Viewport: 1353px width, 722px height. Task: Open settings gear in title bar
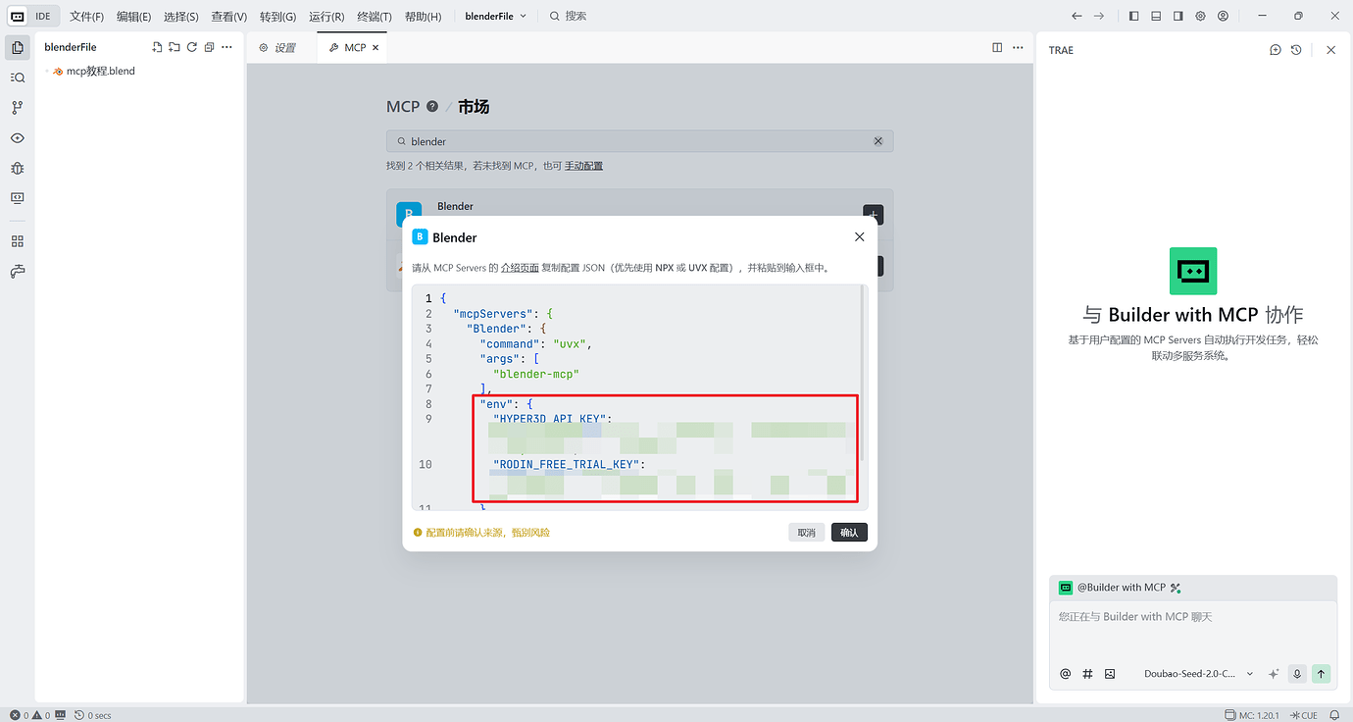click(1200, 16)
